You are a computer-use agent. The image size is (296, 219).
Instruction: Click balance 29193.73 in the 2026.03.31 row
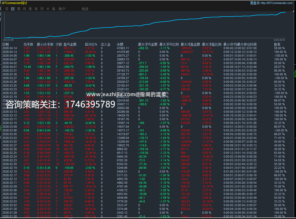click(123, 71)
